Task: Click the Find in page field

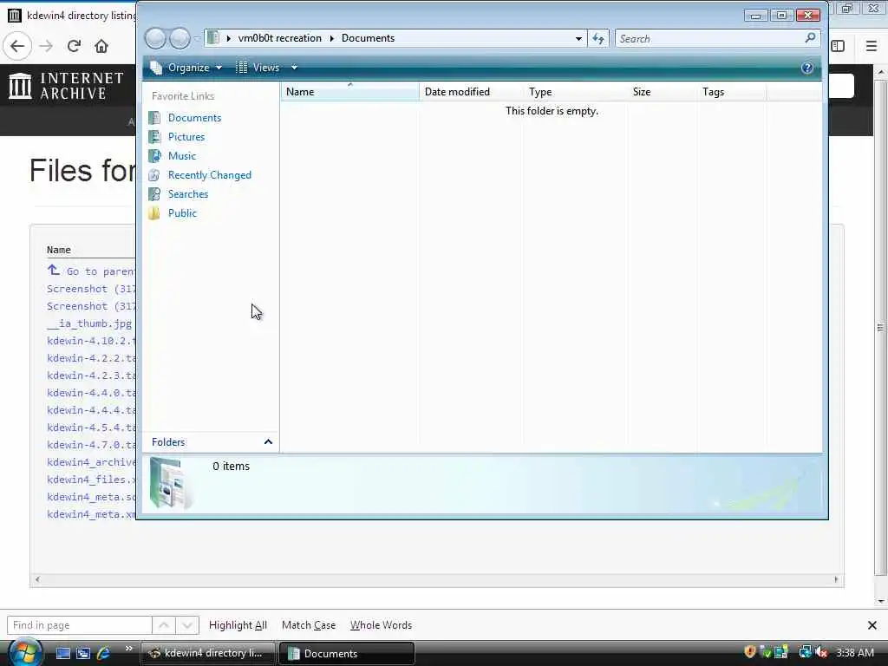Action: tap(79, 625)
